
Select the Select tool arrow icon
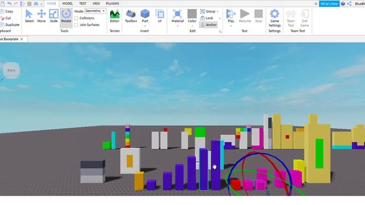click(x=29, y=14)
